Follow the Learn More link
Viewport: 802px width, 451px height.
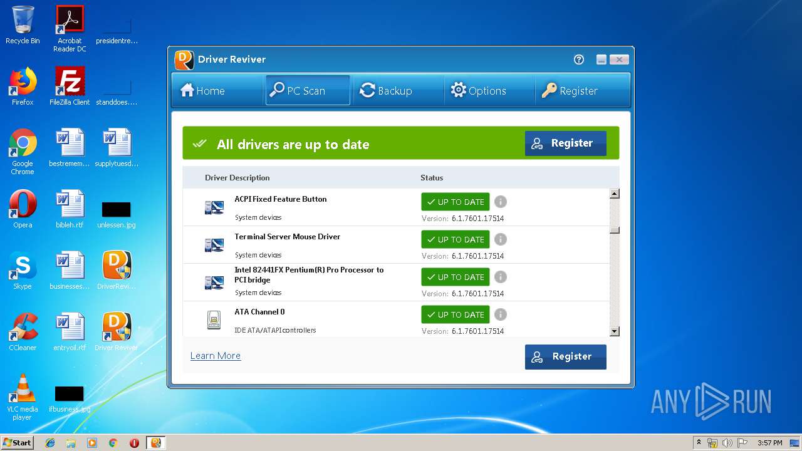click(216, 356)
